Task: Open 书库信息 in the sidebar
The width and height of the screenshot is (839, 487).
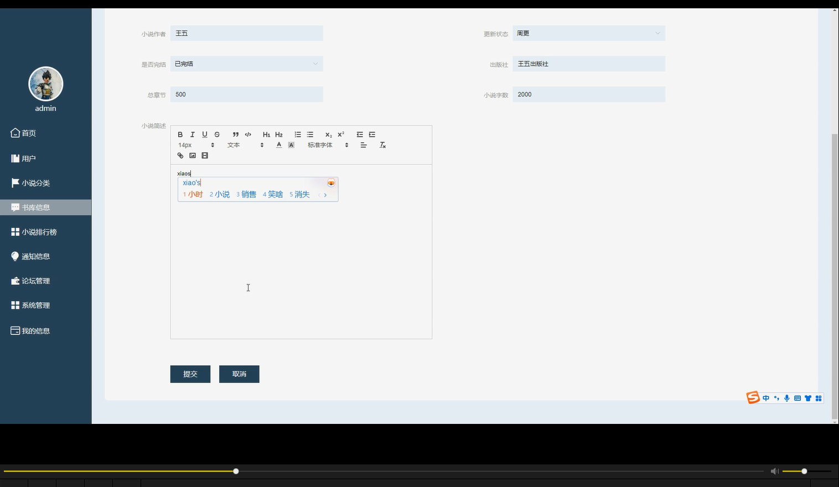Action: tap(45, 208)
